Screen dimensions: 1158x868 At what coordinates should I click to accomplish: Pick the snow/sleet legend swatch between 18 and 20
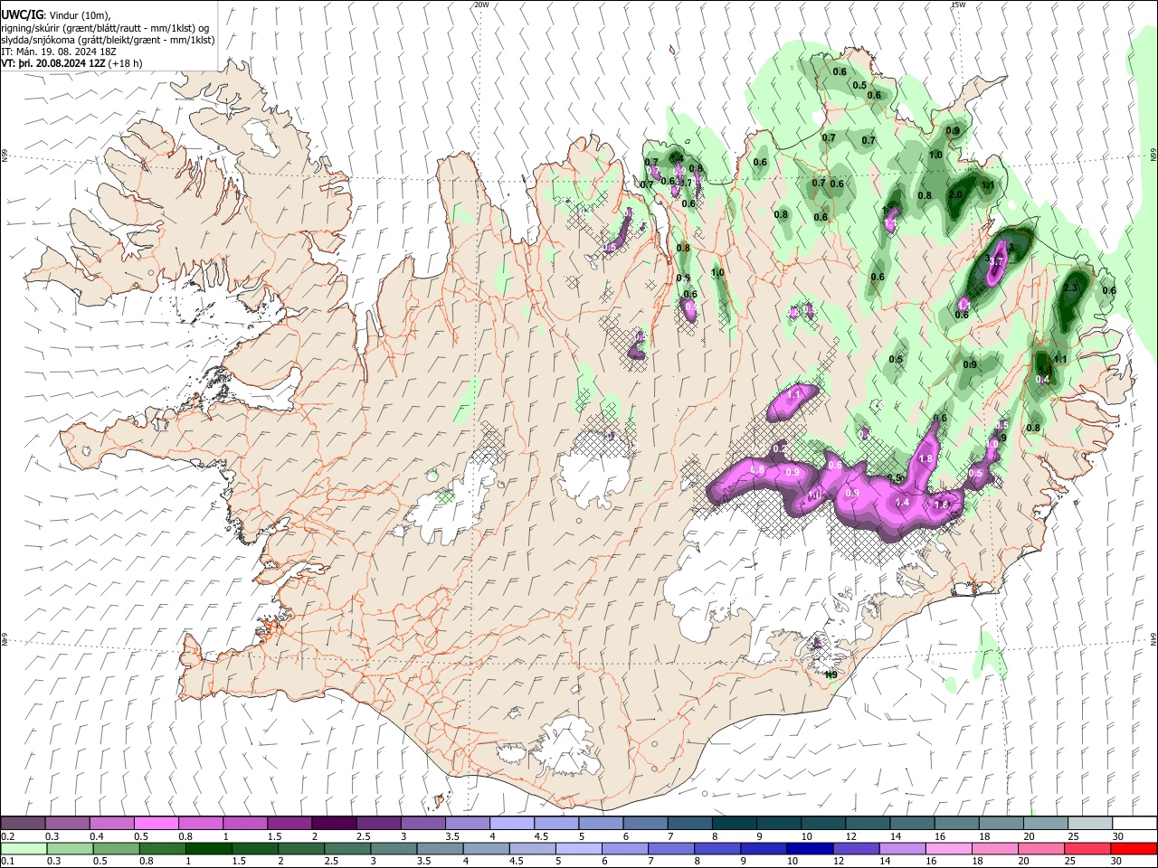1001,824
